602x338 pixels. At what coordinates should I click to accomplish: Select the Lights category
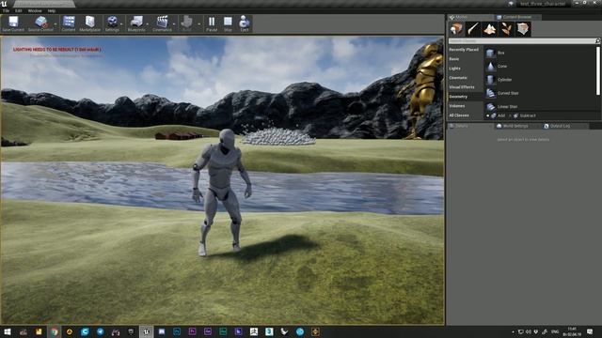[x=466, y=69]
